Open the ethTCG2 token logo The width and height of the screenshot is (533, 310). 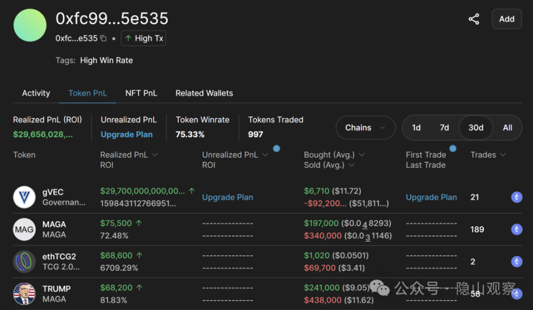(24, 261)
